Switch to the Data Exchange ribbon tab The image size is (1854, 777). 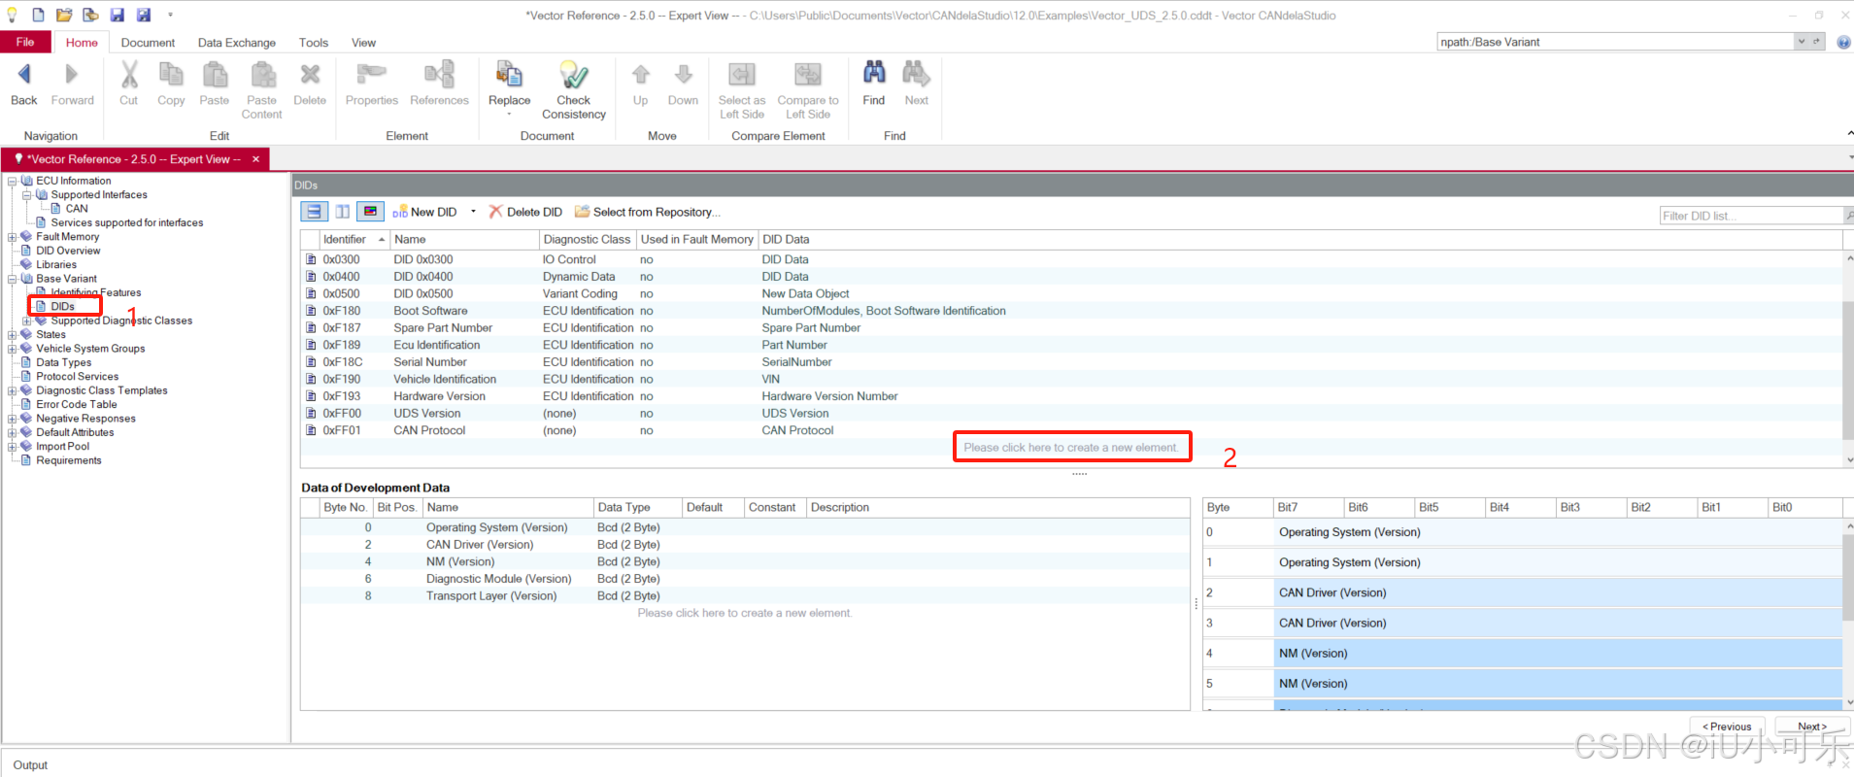click(x=237, y=43)
